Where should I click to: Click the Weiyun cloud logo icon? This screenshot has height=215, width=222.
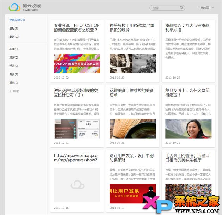tap(14, 7)
